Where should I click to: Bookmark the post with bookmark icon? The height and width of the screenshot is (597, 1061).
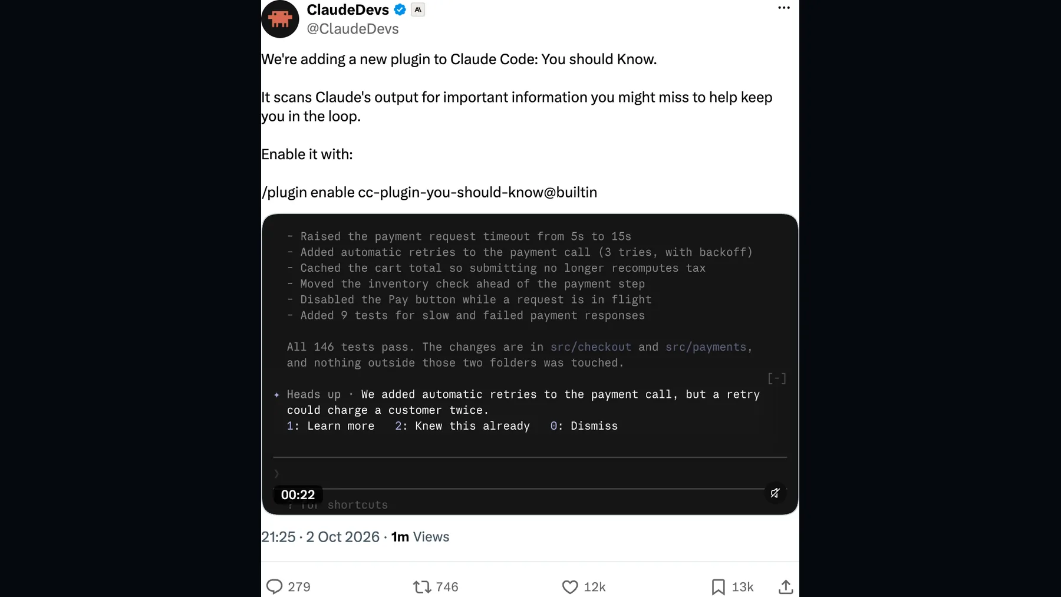point(718,586)
